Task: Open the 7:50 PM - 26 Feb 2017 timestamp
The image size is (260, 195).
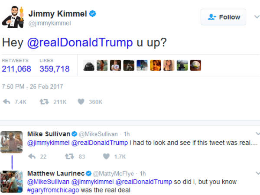Action: pos(32,87)
